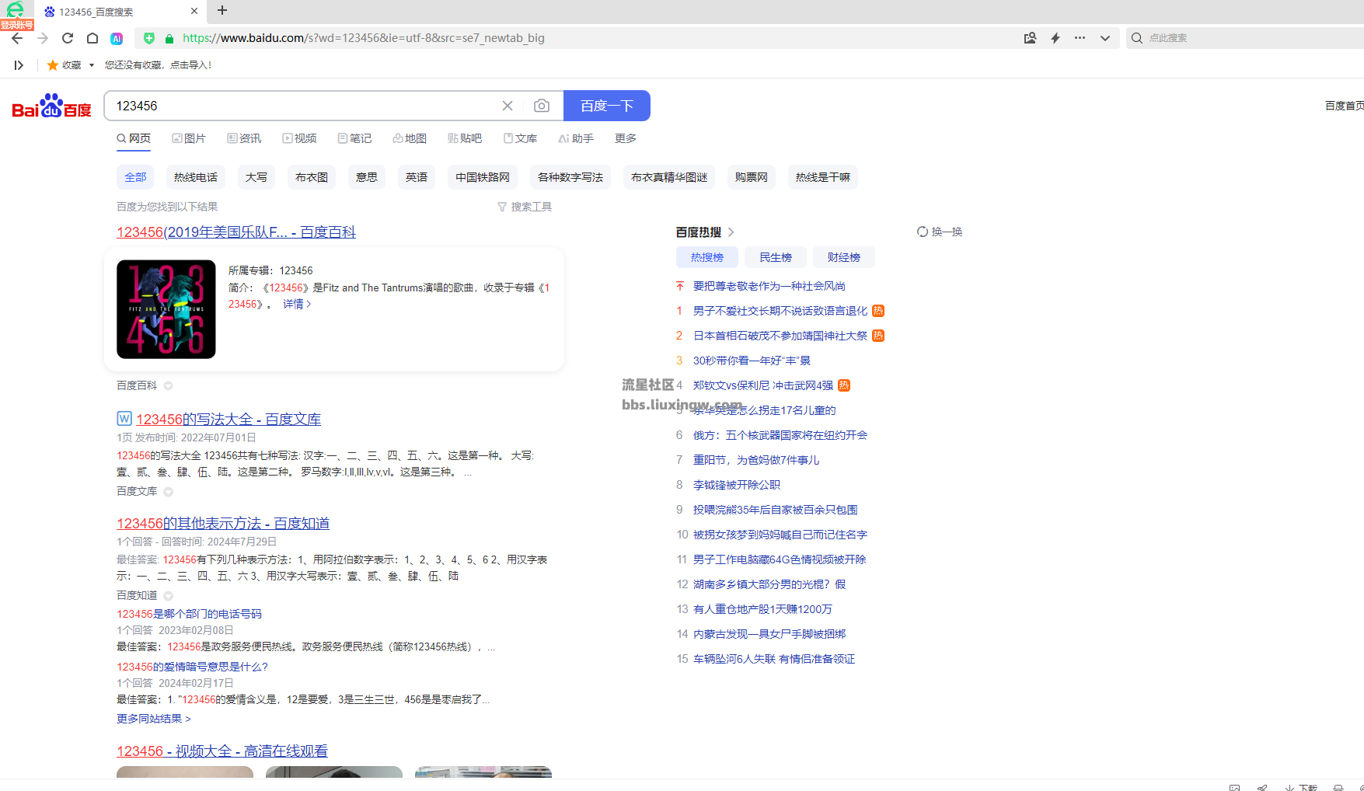1364x791 pixels.
Task: Close the 123456_百度搜索 tab
Action: [x=194, y=11]
